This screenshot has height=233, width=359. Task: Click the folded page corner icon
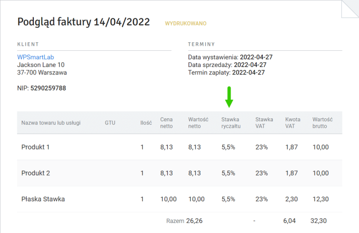point(350,9)
